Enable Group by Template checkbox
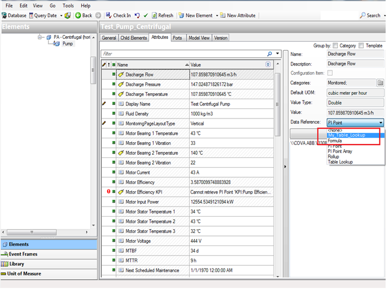 coord(361,46)
